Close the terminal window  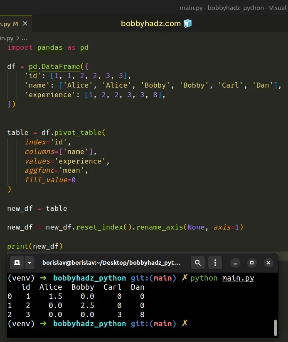[268, 263]
